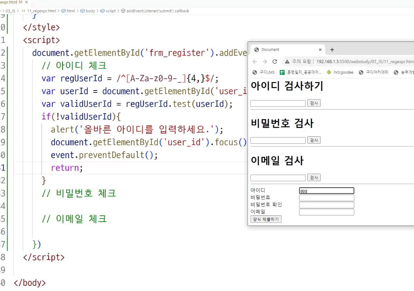
Task: Click the '</style>' closing tag line
Action: click(42, 27)
